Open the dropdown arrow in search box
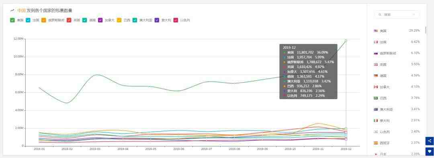 [x=414, y=15]
